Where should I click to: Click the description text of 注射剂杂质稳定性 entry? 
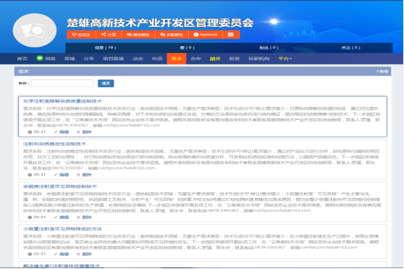(x=202, y=159)
